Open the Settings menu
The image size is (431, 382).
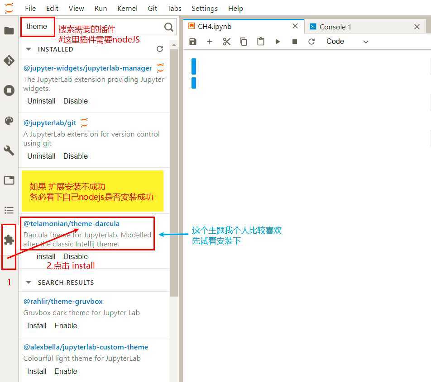pyautogui.click(x=205, y=9)
